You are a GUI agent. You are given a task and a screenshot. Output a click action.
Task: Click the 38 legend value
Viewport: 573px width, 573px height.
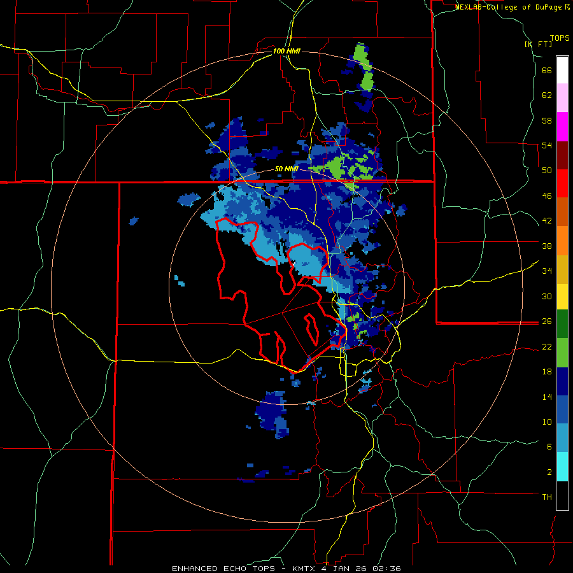click(547, 246)
